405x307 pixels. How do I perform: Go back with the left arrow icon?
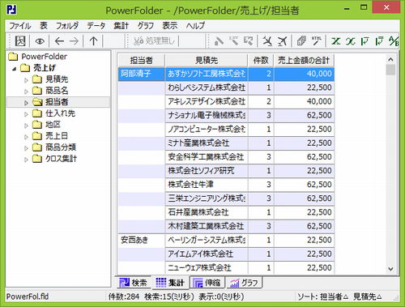coord(59,41)
